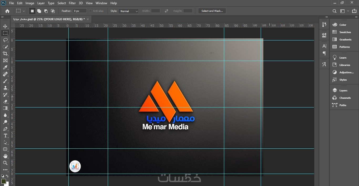Image resolution: width=359 pixels, height=186 pixels.
Task: Open the Libraries panel
Action: [344, 65]
